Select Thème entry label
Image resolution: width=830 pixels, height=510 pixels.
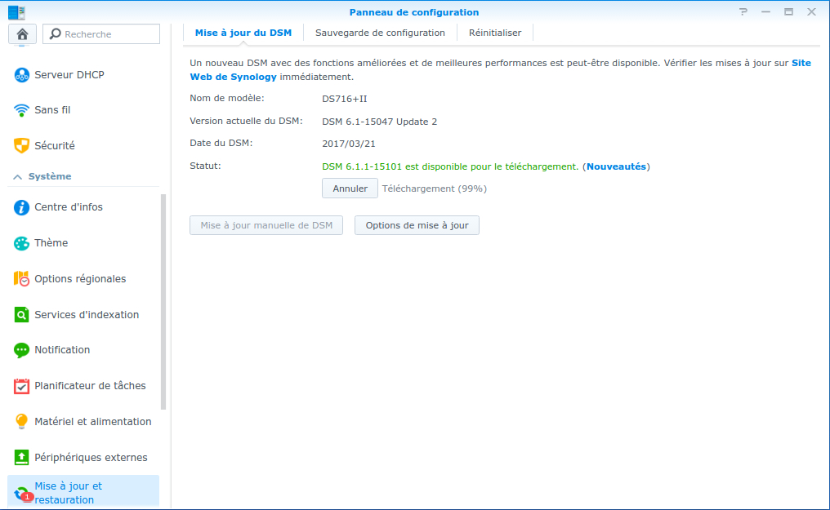(51, 243)
